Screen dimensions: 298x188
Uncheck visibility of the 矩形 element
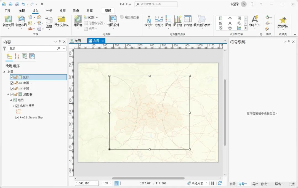(12, 77)
